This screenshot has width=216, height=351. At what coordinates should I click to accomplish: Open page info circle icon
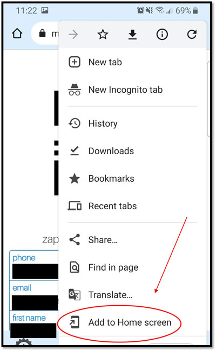click(x=162, y=35)
